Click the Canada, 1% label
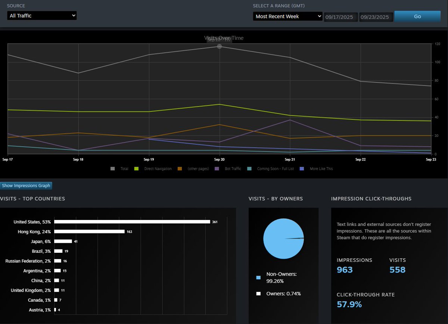 pos(39,300)
